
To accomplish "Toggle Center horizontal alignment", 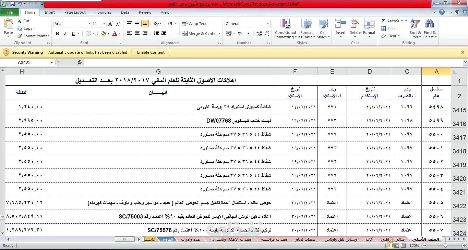I will point(137,34).
